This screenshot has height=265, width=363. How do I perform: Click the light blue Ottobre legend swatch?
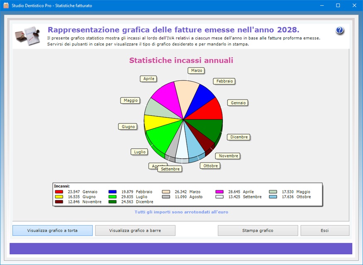click(x=273, y=197)
